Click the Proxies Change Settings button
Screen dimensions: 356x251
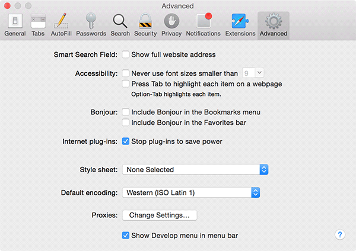click(x=160, y=215)
